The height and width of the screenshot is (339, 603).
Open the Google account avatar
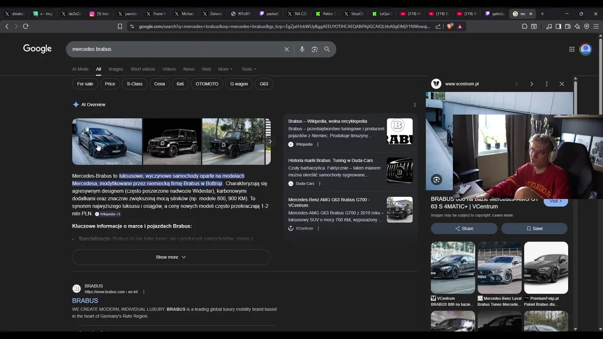coord(586,49)
